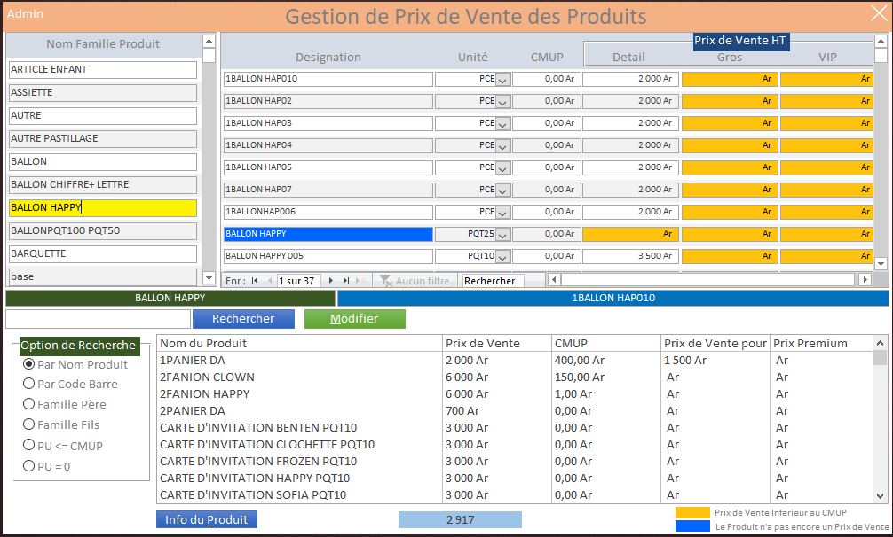The width and height of the screenshot is (893, 537).
Task: Open unit dropdown for BALLON HAPPY 005
Action: [x=502, y=257]
